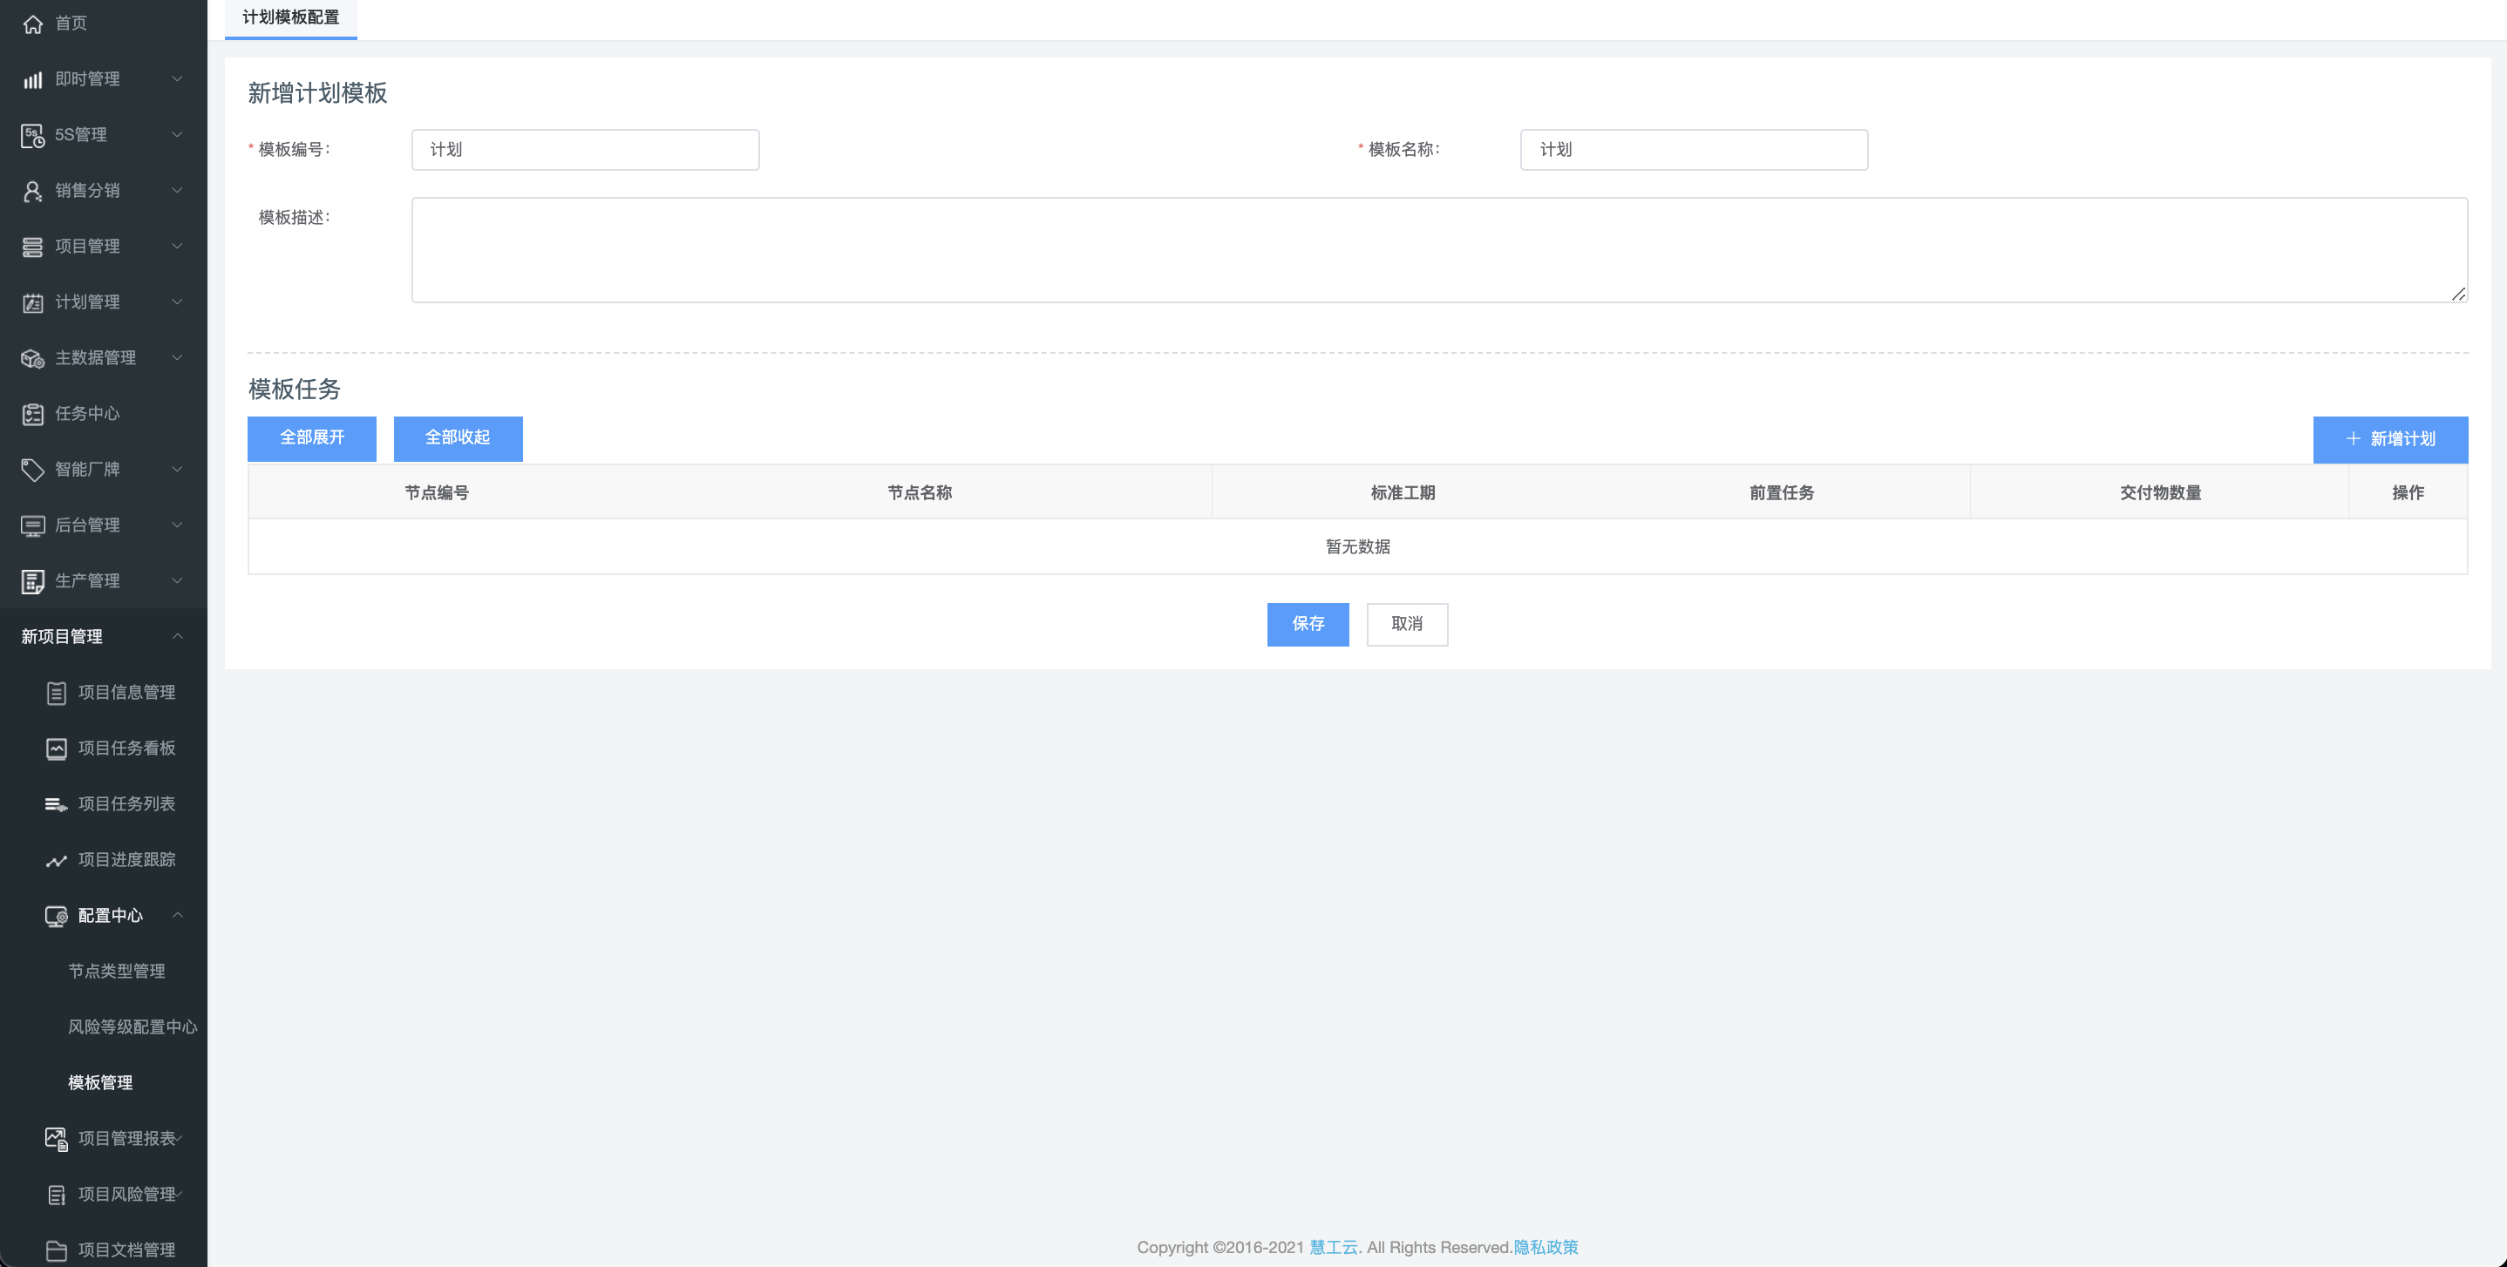Image resolution: width=2507 pixels, height=1267 pixels.
Task: Click the 项目进度跟踪 trend line icon
Action: click(x=57, y=860)
